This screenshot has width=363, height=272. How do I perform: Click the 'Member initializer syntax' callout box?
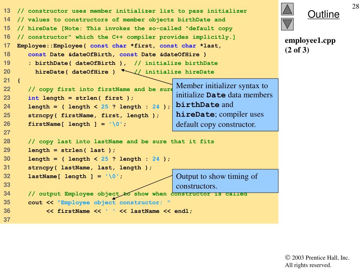[225, 105]
